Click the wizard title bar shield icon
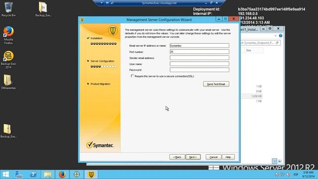 click(x=82, y=20)
